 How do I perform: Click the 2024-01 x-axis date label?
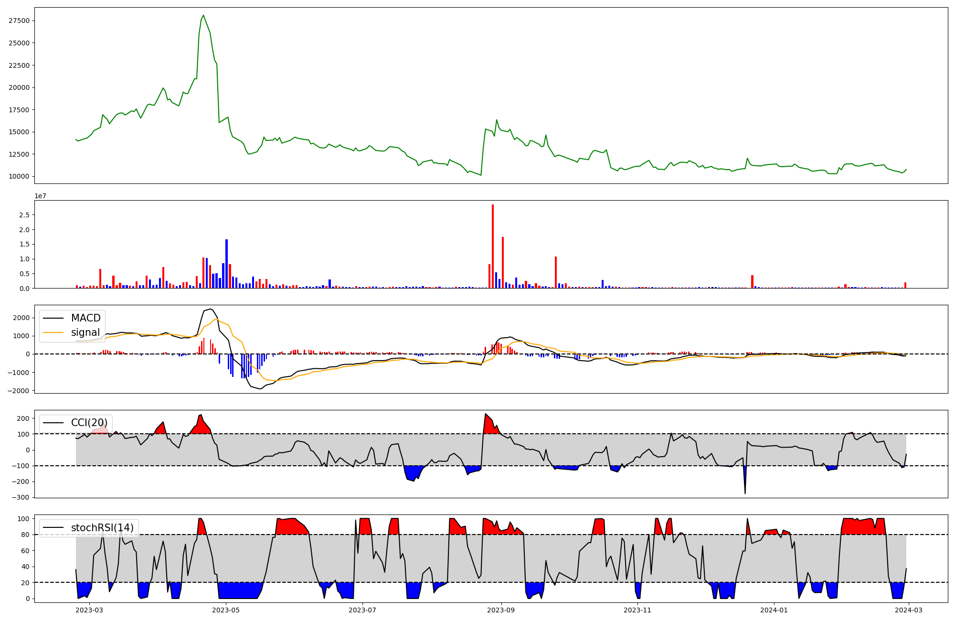click(774, 610)
